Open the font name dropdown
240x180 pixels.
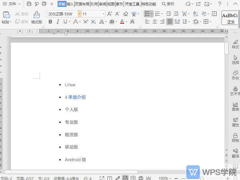pyautogui.click(x=80, y=14)
